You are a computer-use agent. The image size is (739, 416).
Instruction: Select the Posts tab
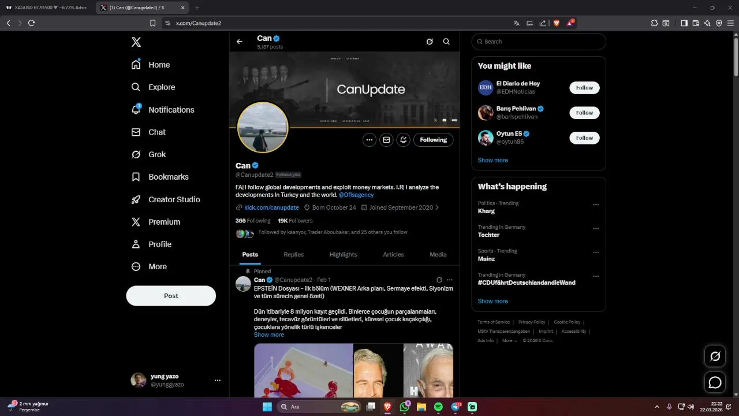pos(250,254)
